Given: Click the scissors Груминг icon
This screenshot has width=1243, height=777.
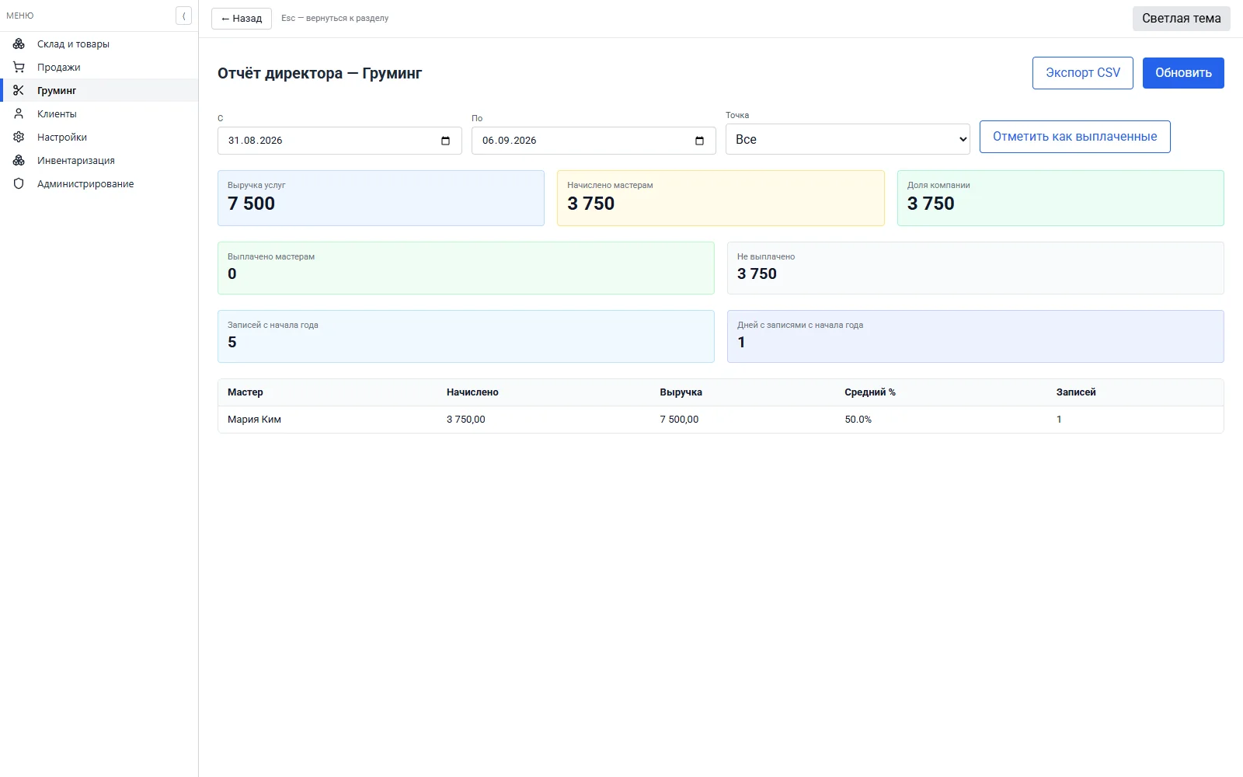Looking at the screenshot, I should coord(19,91).
